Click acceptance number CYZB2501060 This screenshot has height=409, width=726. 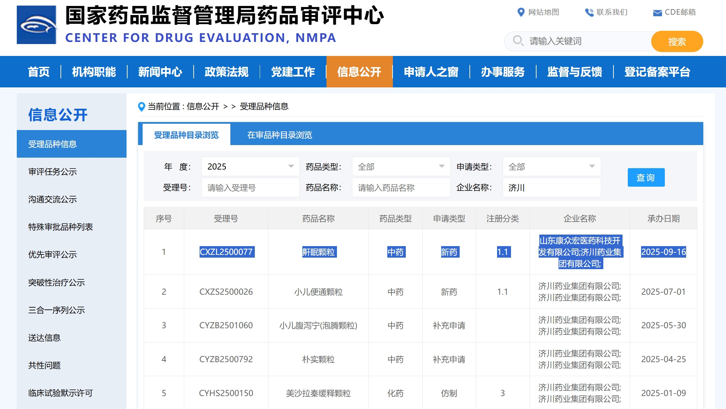coord(226,325)
